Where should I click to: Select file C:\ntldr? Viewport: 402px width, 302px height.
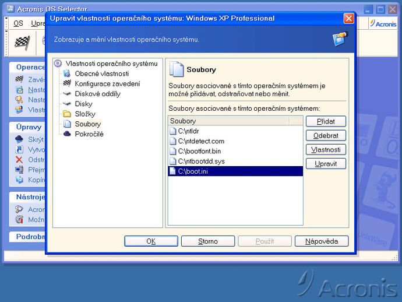click(x=235, y=131)
